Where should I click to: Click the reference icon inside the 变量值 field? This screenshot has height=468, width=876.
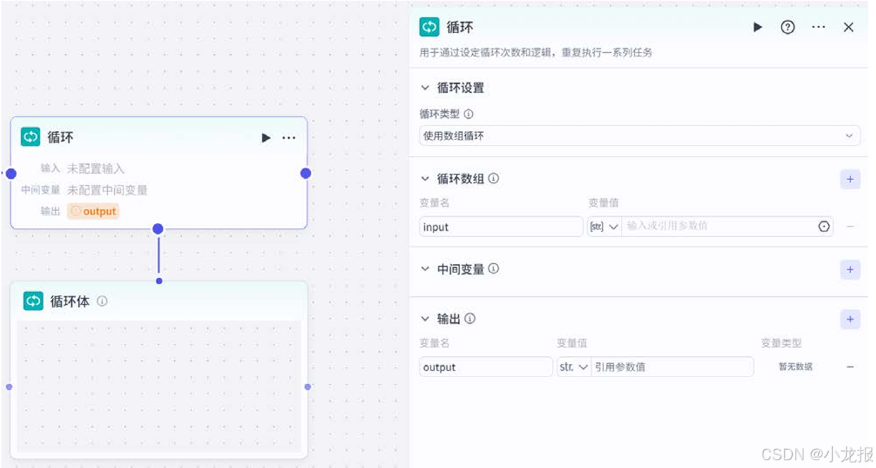point(824,226)
